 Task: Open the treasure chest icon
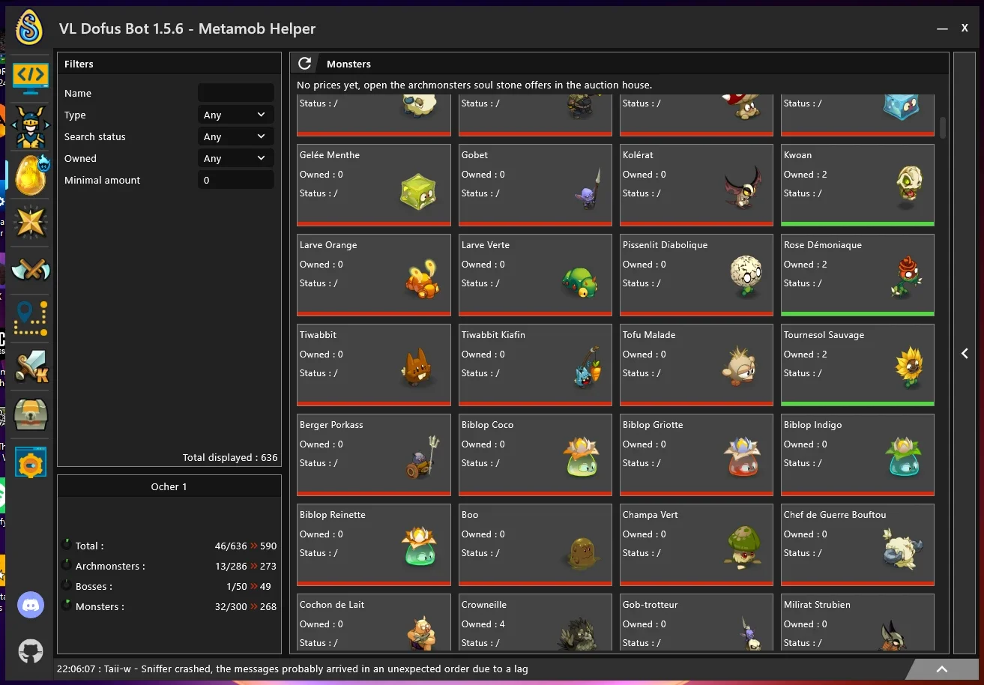31,414
